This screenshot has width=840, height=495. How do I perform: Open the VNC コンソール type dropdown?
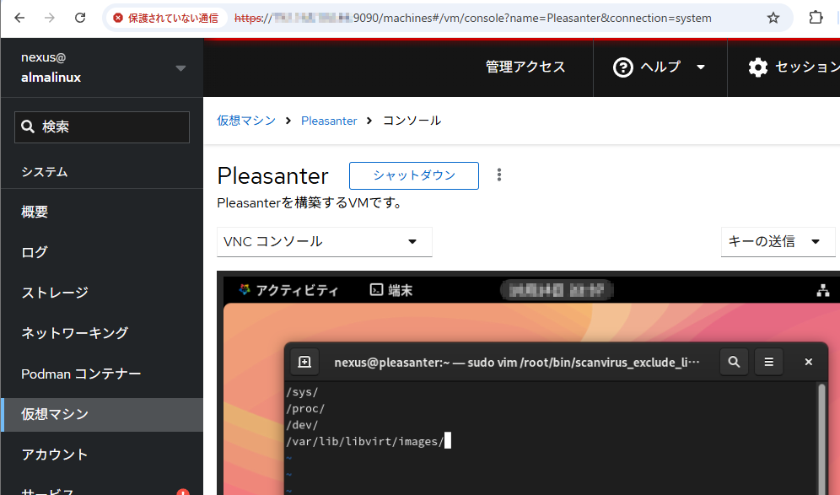[324, 241]
